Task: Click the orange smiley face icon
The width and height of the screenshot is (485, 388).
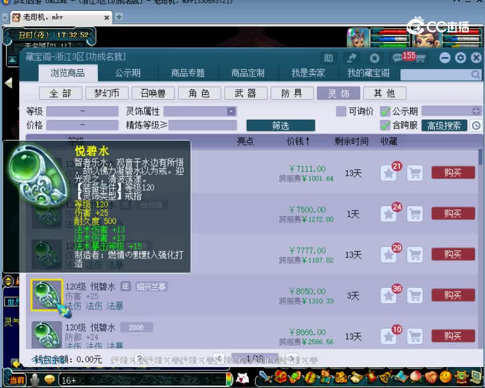Action: [x=446, y=377]
